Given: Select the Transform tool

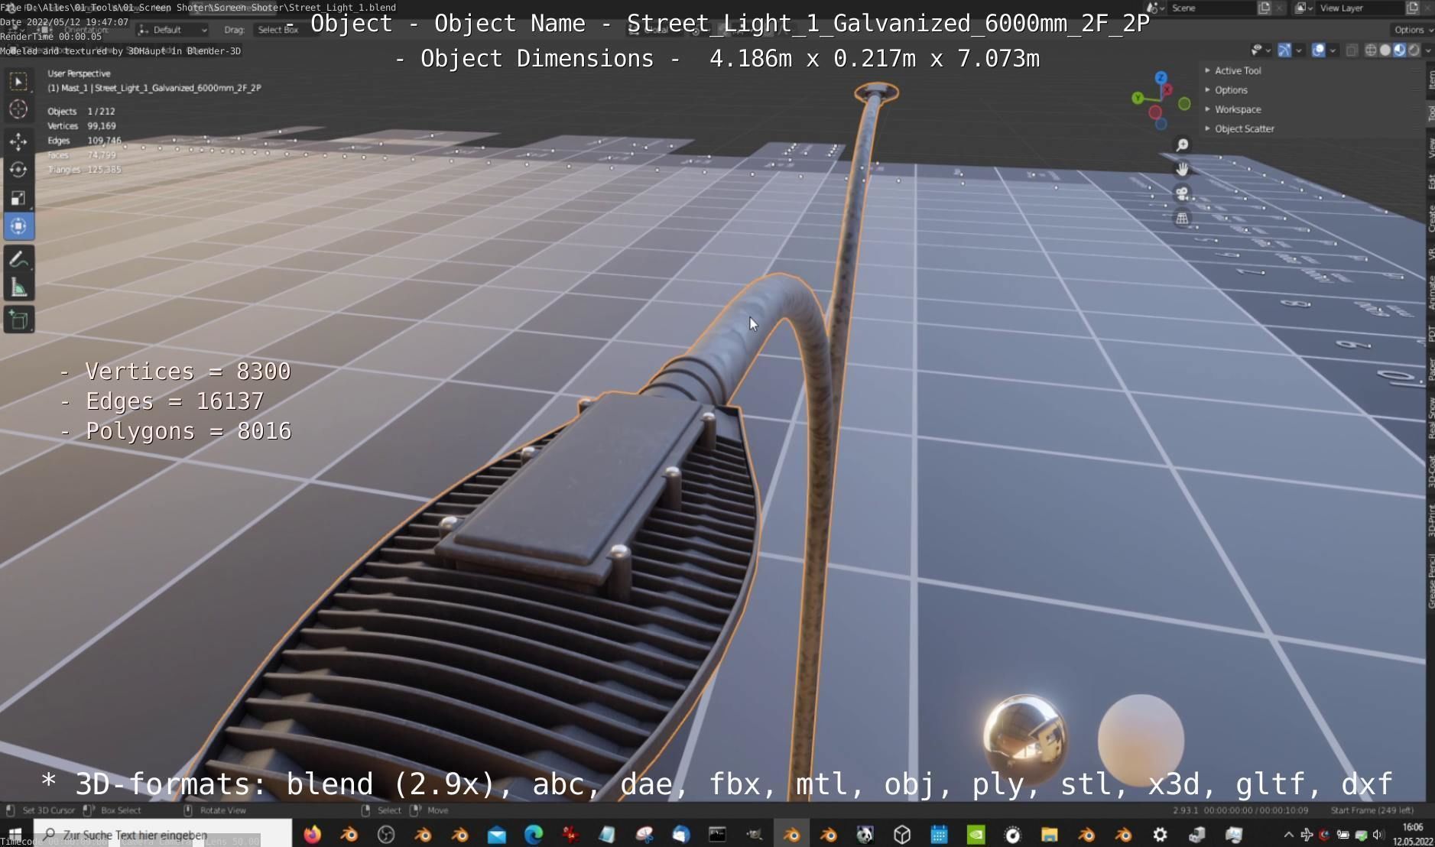Looking at the screenshot, I should point(18,226).
